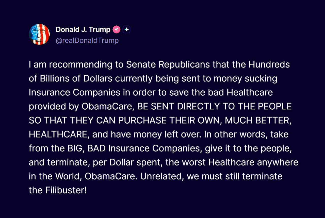Open the Donald J. Trump display name
Viewport: 325px width, 218px height.
coord(83,30)
